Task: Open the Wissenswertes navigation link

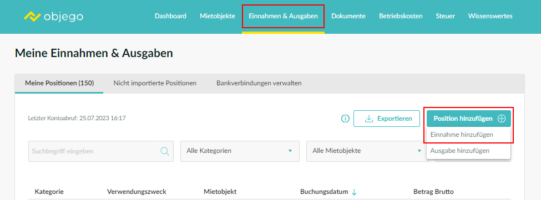Action: pos(491,16)
